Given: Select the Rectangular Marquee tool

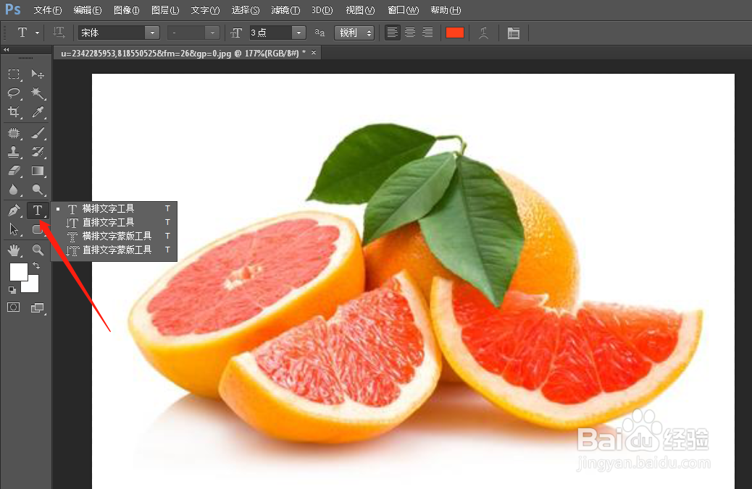Looking at the screenshot, I should click(14, 75).
